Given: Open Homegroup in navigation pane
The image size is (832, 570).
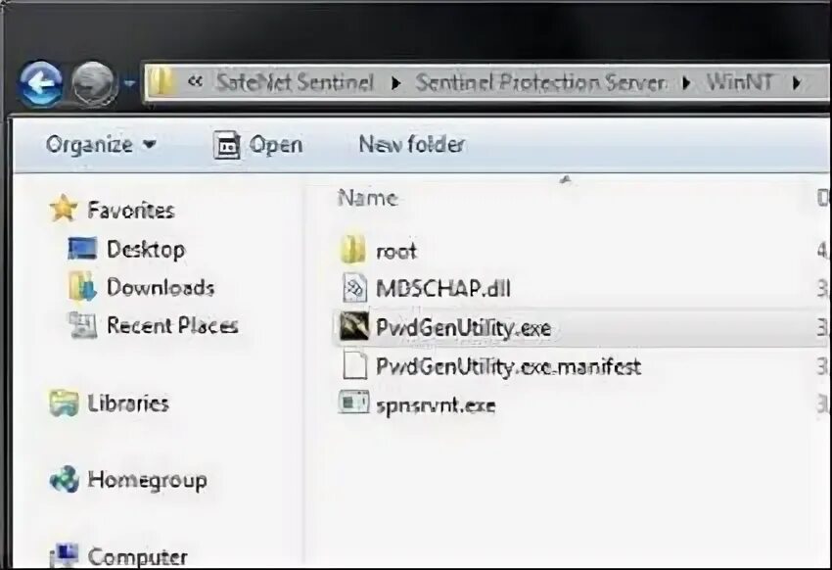Looking at the screenshot, I should 148,480.
